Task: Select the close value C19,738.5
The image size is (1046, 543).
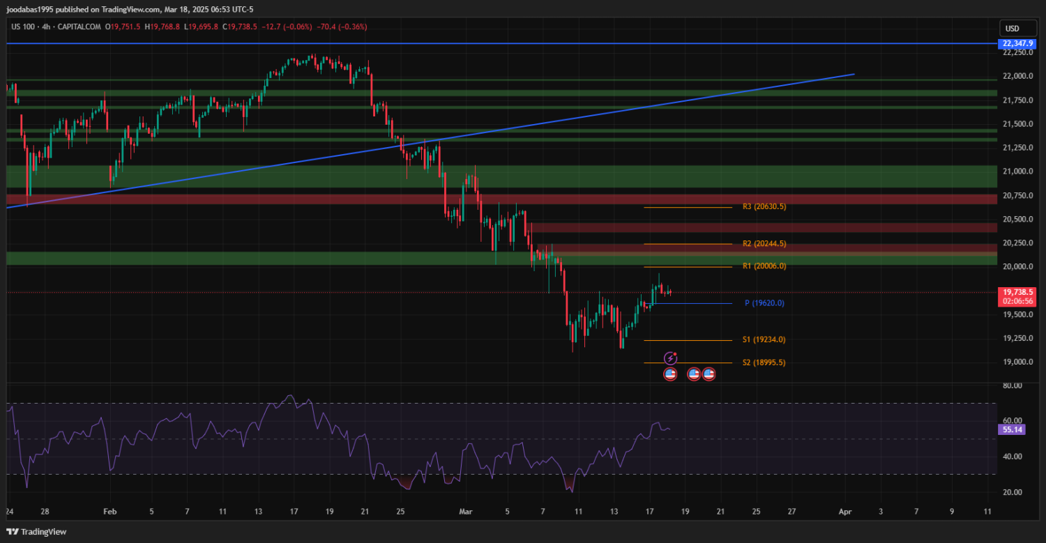Action: (x=239, y=26)
